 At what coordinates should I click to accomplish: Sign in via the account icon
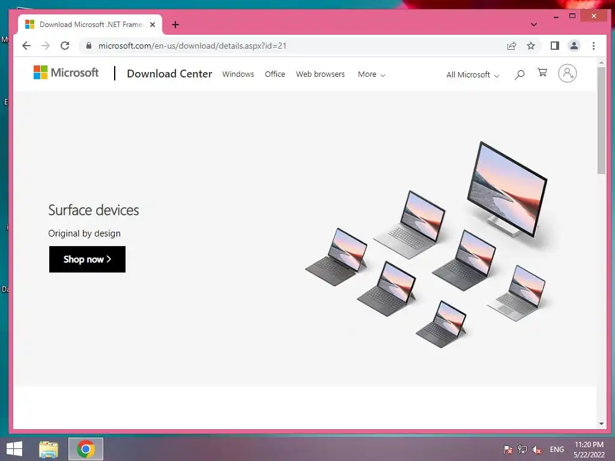(567, 73)
